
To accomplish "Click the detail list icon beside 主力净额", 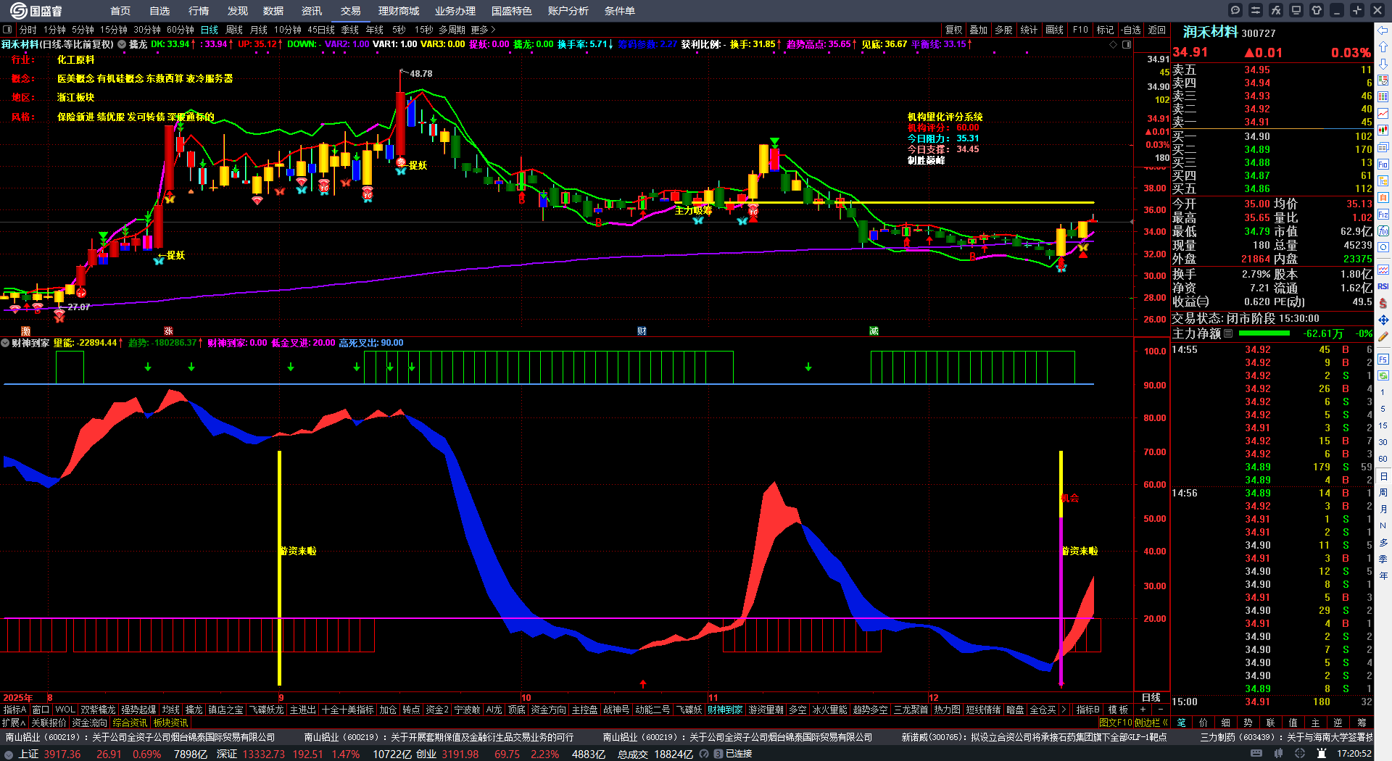I will pyautogui.click(x=1228, y=333).
